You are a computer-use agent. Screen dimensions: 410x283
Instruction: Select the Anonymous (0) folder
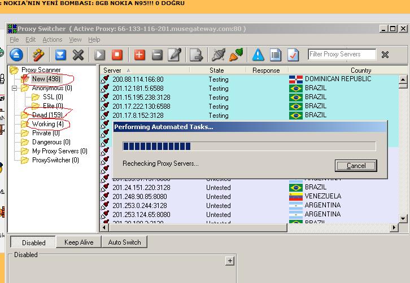point(52,88)
